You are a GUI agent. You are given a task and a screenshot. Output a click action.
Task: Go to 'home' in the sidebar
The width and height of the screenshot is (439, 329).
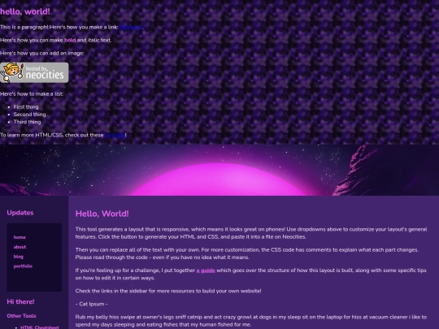click(20, 237)
